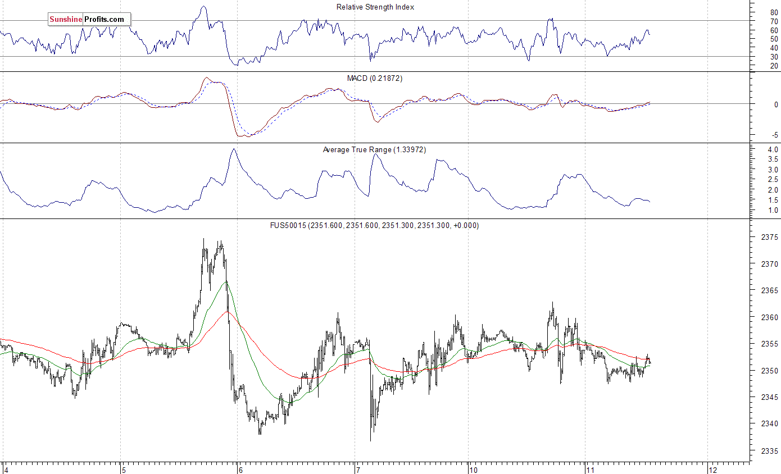Click the 2360 price axis label

point(769,317)
